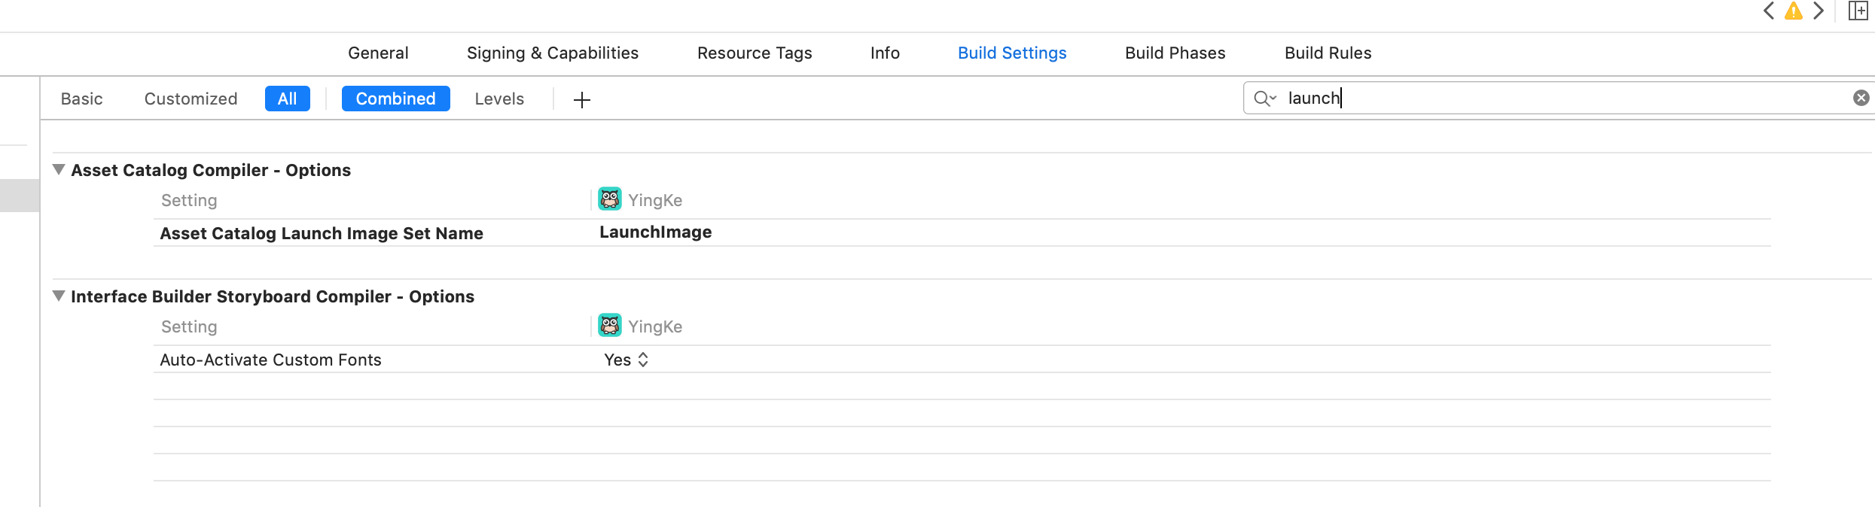
Task: Clear the launch search field text
Action: [x=1861, y=98]
